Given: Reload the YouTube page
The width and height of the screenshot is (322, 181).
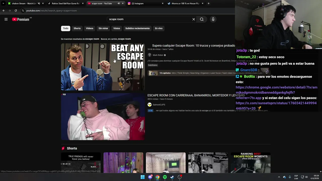Looking at the screenshot, I should [x=16, y=11].
